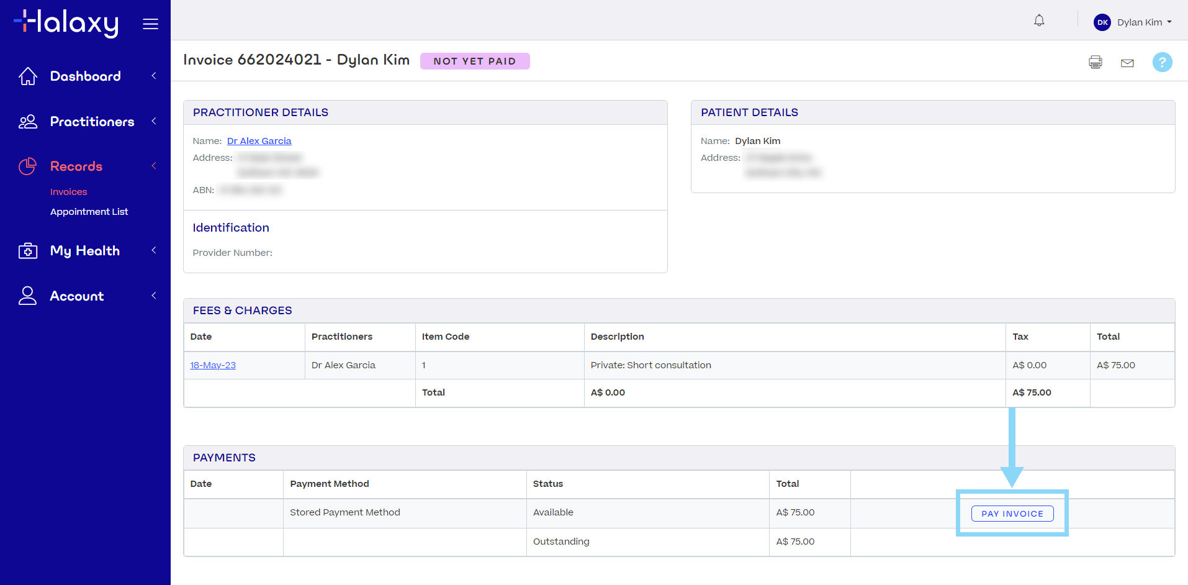Expand the Dashboard menu chevron
The width and height of the screenshot is (1188, 585).
click(154, 76)
